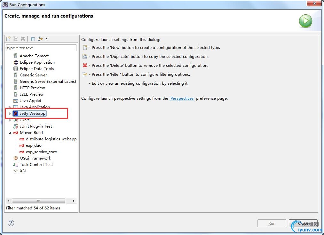The height and width of the screenshot is (235, 324).
Task: Select the Apache Tomcat launch type
Action: coord(34,56)
